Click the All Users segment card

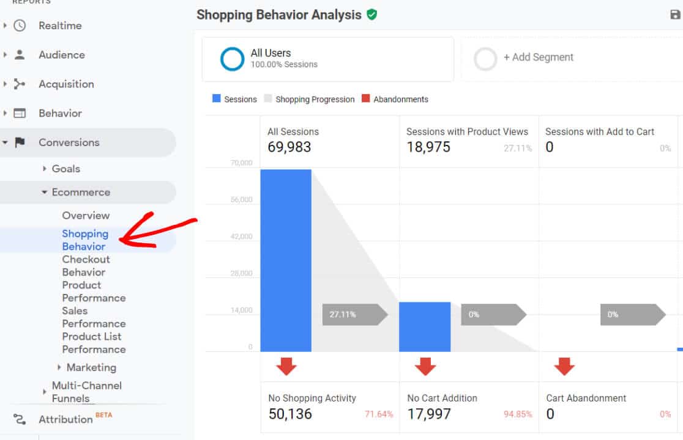tap(328, 59)
